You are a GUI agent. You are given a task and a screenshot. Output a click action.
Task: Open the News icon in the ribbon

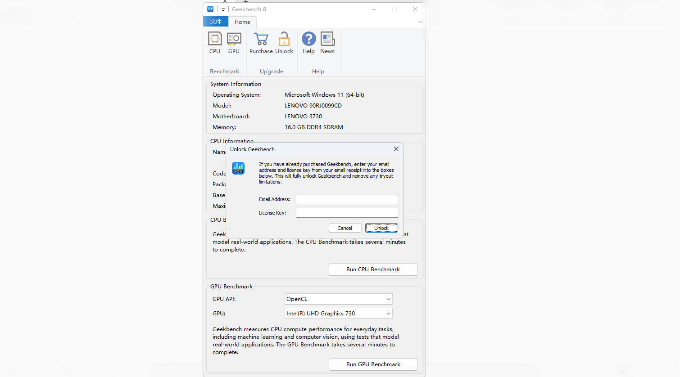click(327, 43)
